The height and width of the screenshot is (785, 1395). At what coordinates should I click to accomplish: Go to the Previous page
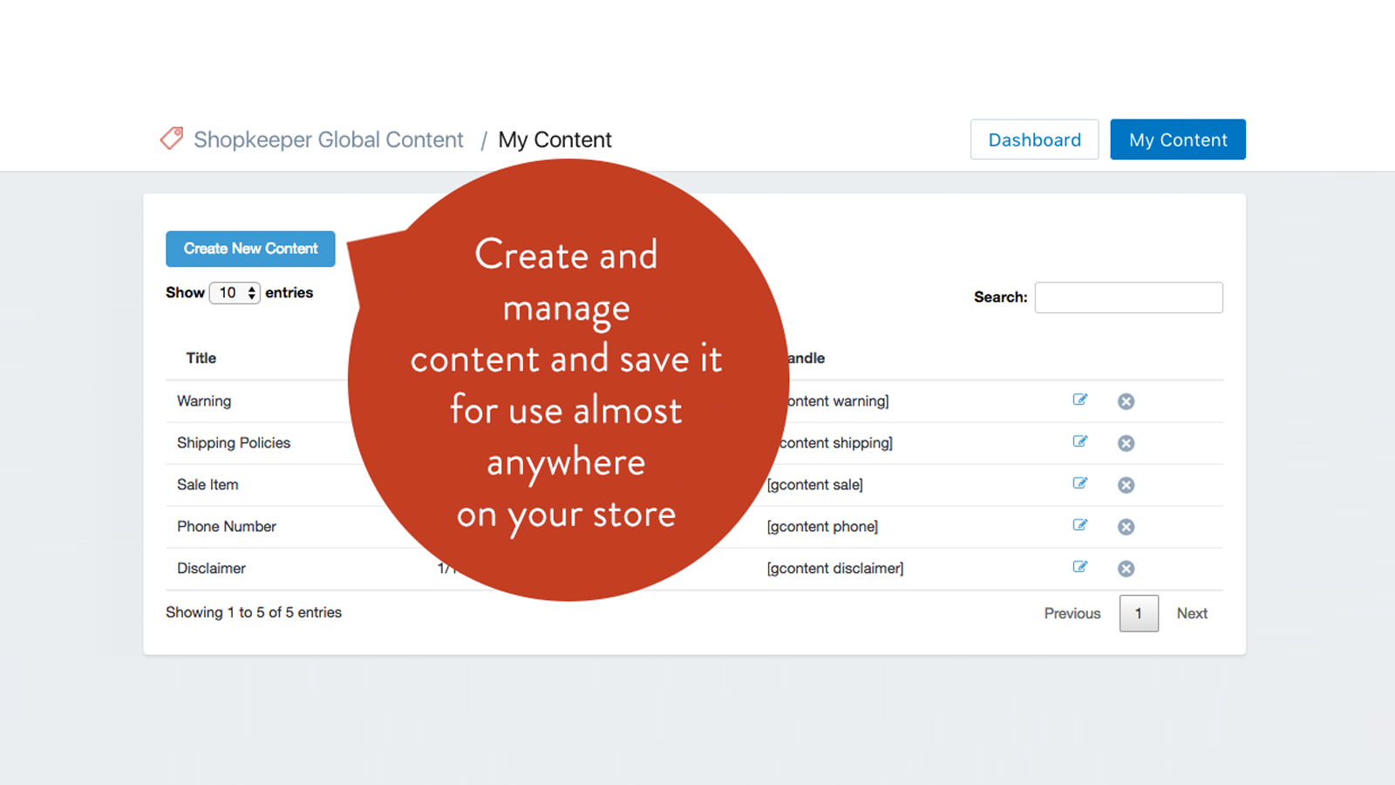[1072, 613]
